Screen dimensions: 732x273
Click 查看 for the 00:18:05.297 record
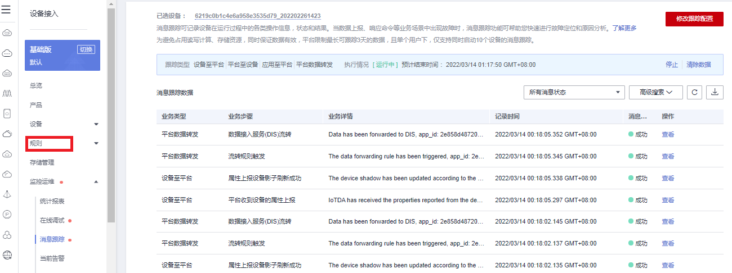pos(668,200)
